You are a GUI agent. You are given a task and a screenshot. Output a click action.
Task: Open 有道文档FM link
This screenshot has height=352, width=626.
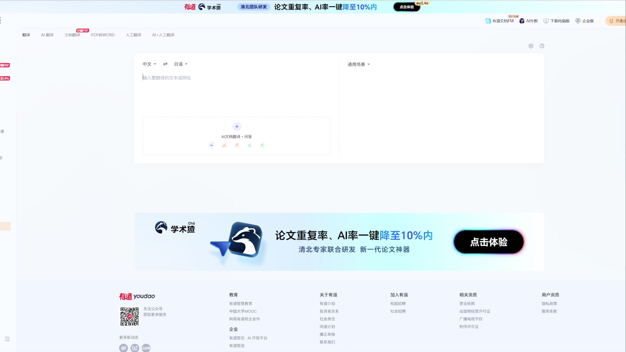pyautogui.click(x=503, y=21)
